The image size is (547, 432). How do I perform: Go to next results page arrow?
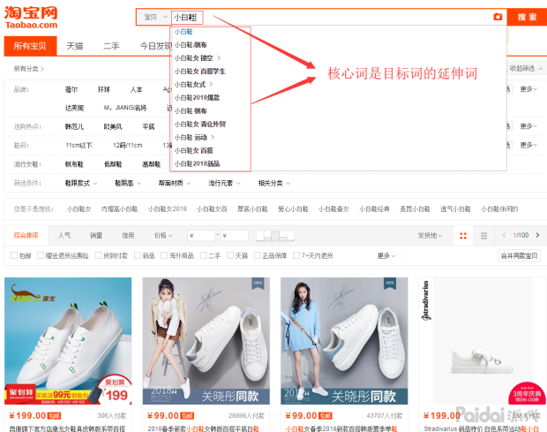point(537,235)
